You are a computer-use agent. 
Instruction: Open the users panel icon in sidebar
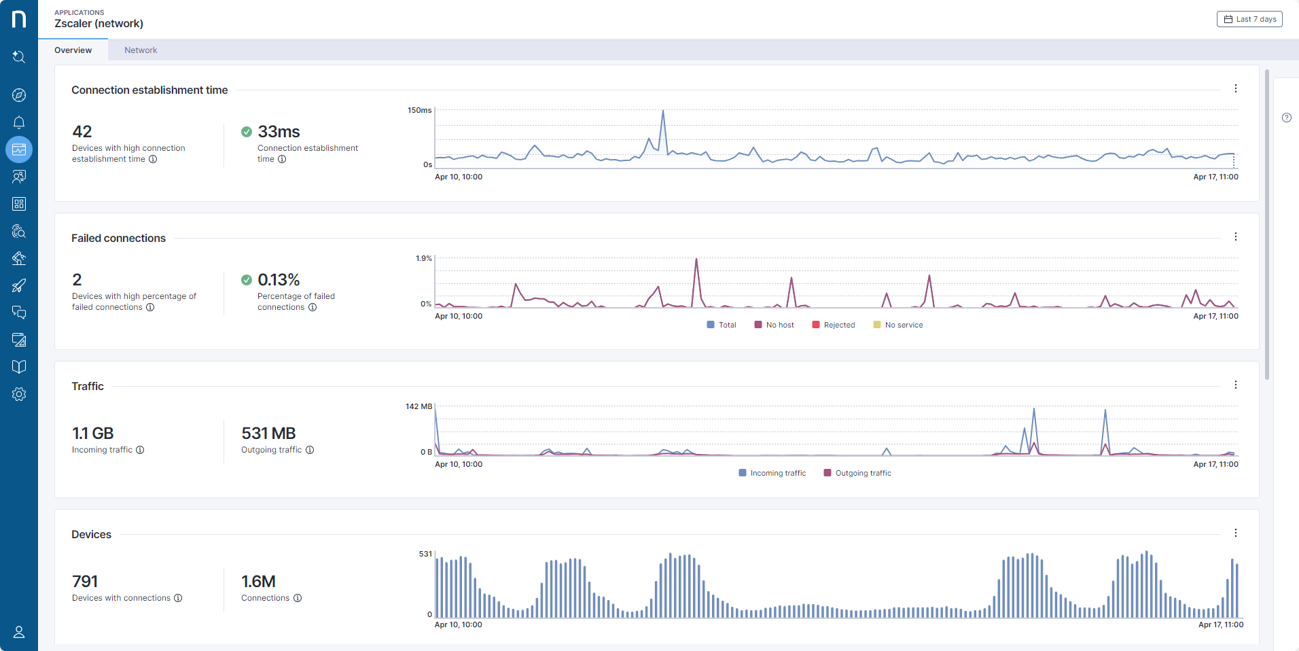point(19,177)
